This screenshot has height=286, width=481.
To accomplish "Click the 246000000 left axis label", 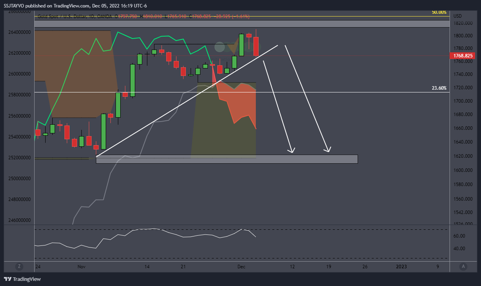I will 20,220.
